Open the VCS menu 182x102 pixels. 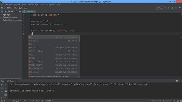click(x=46, y=5)
